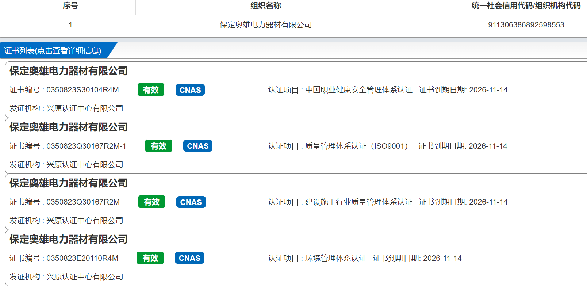Click CNAS badge for certificate 0350823Q30167R2M-1

coord(198,146)
